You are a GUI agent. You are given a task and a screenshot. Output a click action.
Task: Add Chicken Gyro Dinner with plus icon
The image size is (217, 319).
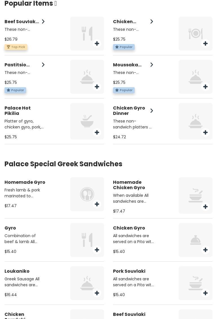point(205,132)
